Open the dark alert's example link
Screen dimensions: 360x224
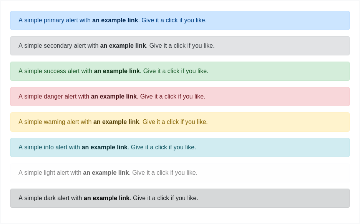(x=107, y=198)
